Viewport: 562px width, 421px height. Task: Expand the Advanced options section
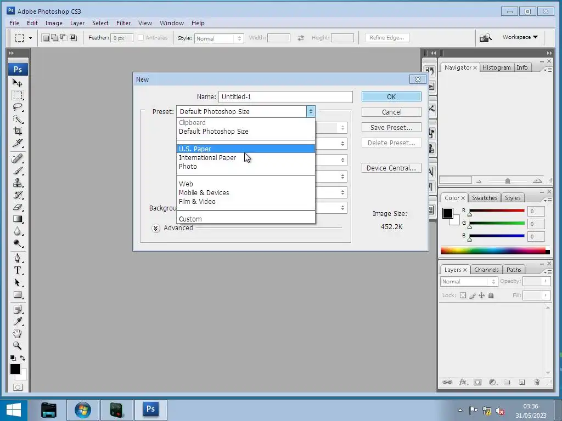click(x=155, y=228)
